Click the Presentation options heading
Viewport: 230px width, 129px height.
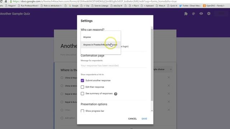94,104
